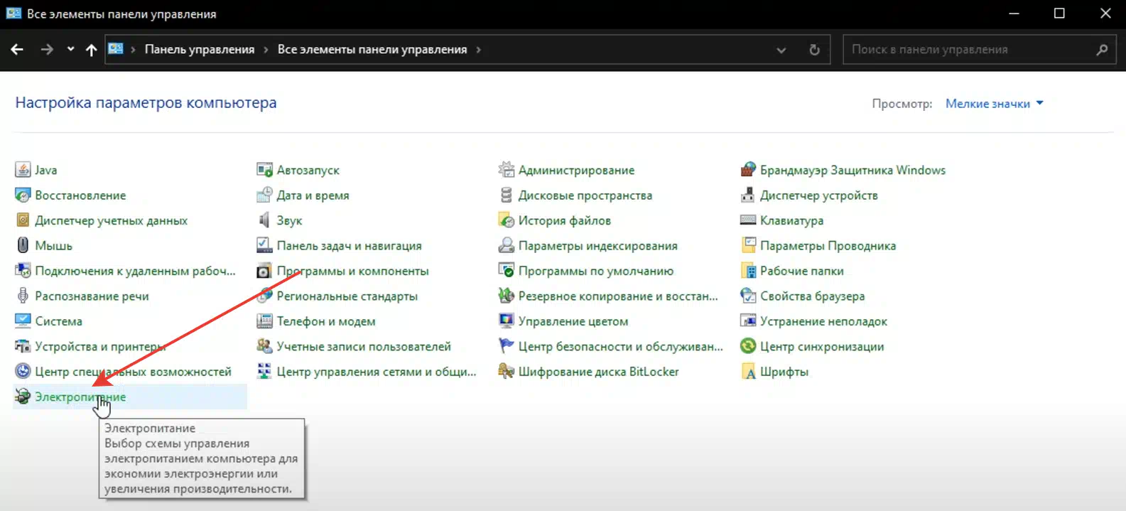The height and width of the screenshot is (511, 1126).
Task: Open recent locations dropdown arrow
Action: pyautogui.click(x=70, y=49)
